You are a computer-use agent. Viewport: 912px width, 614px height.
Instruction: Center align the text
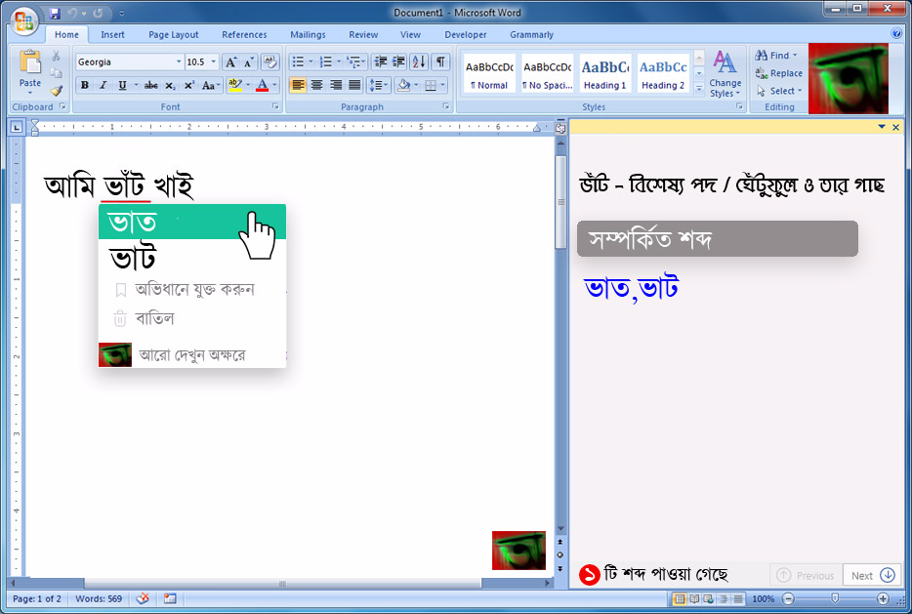click(x=316, y=85)
